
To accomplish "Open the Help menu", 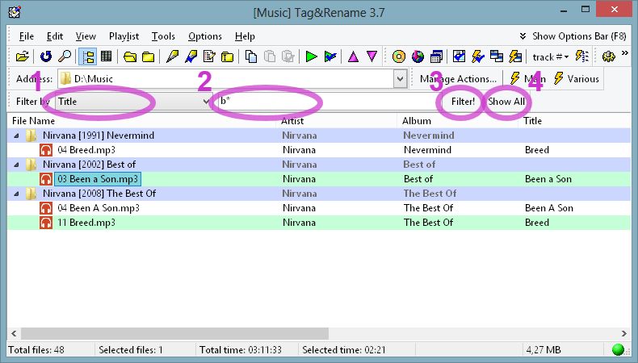I will [245, 36].
